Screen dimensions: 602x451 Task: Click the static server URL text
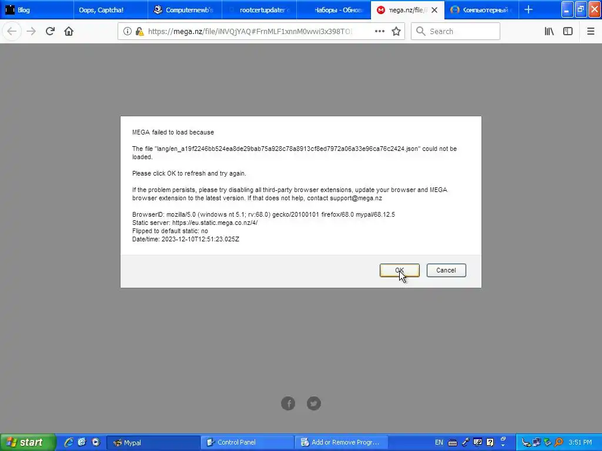click(215, 223)
